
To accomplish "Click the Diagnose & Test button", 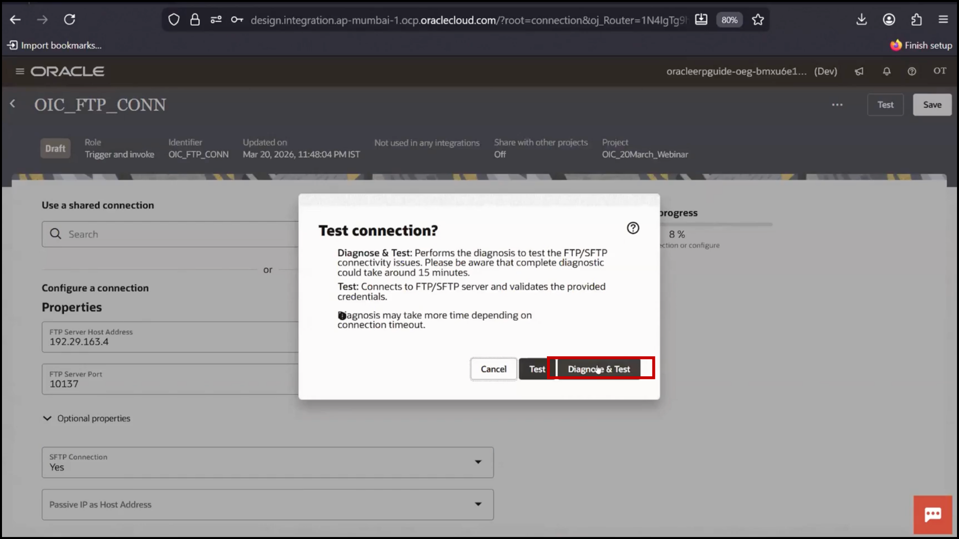I will click(599, 369).
